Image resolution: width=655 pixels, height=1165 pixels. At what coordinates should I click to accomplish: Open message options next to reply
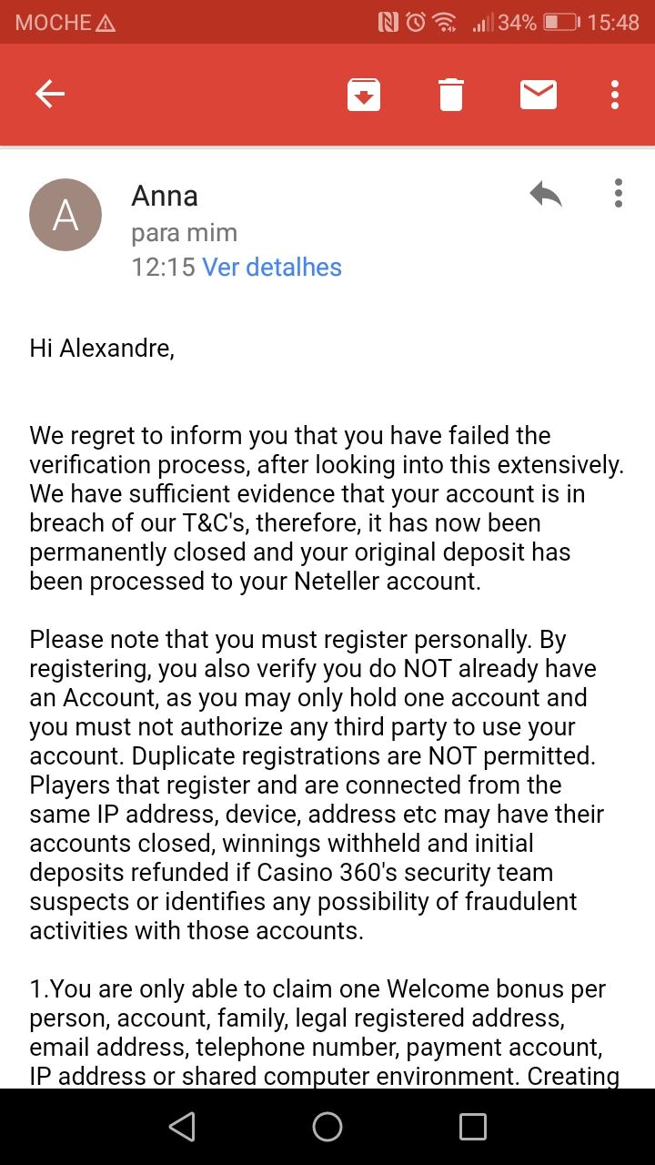[x=619, y=193]
